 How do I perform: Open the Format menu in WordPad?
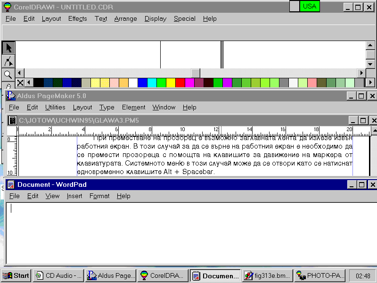(x=99, y=196)
